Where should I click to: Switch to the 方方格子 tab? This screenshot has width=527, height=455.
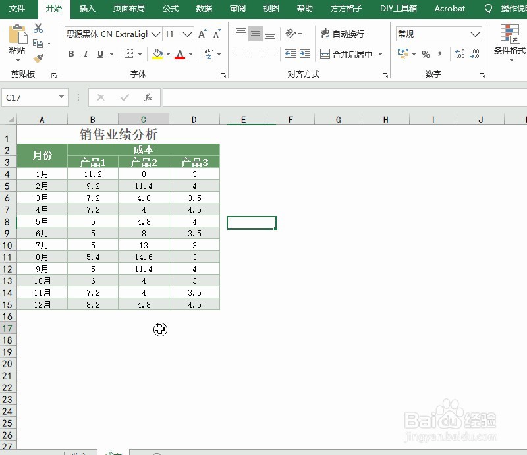(x=347, y=9)
